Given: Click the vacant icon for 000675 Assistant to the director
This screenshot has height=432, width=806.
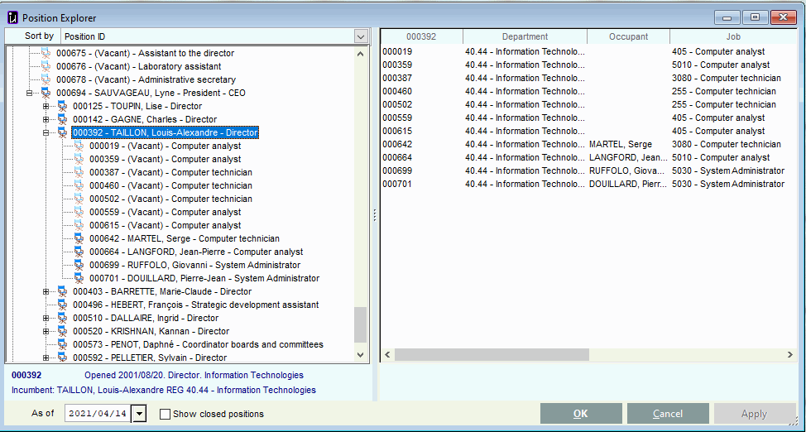Looking at the screenshot, I should (46, 53).
